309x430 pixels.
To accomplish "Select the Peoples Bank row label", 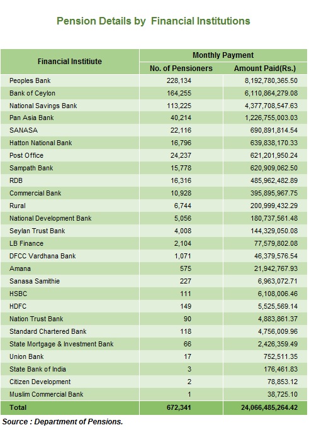I will pos(30,80).
